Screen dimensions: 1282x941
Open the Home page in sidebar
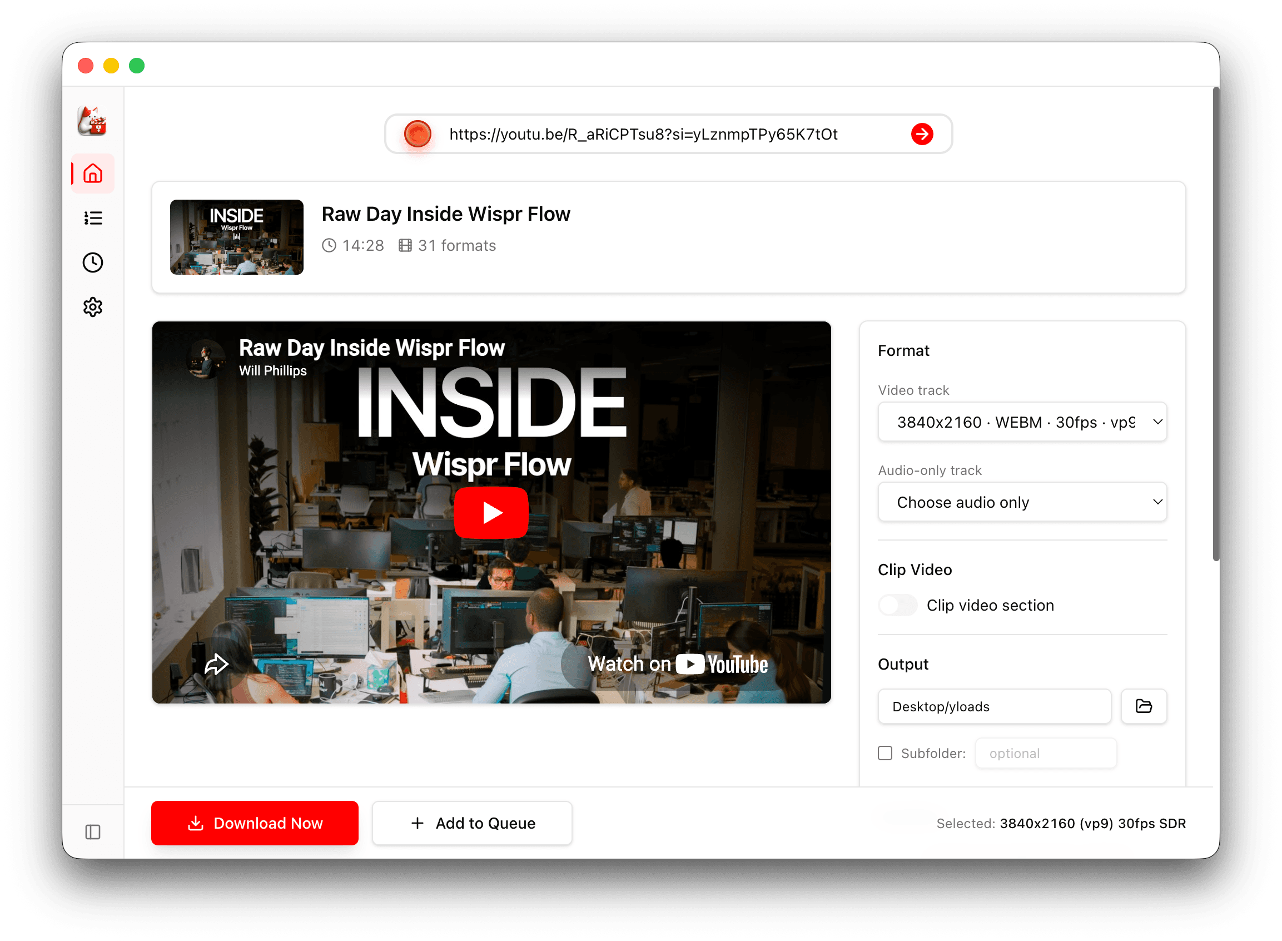(x=93, y=173)
